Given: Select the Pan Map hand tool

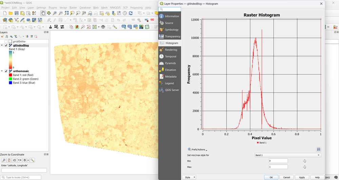Looking at the screenshot, I should [43, 13].
